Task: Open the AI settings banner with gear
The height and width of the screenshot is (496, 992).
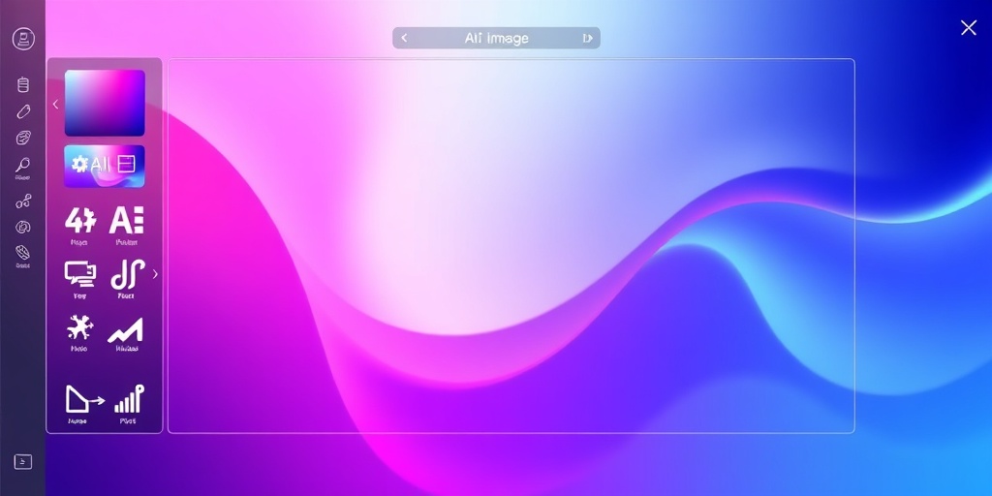Action: pyautogui.click(x=105, y=166)
